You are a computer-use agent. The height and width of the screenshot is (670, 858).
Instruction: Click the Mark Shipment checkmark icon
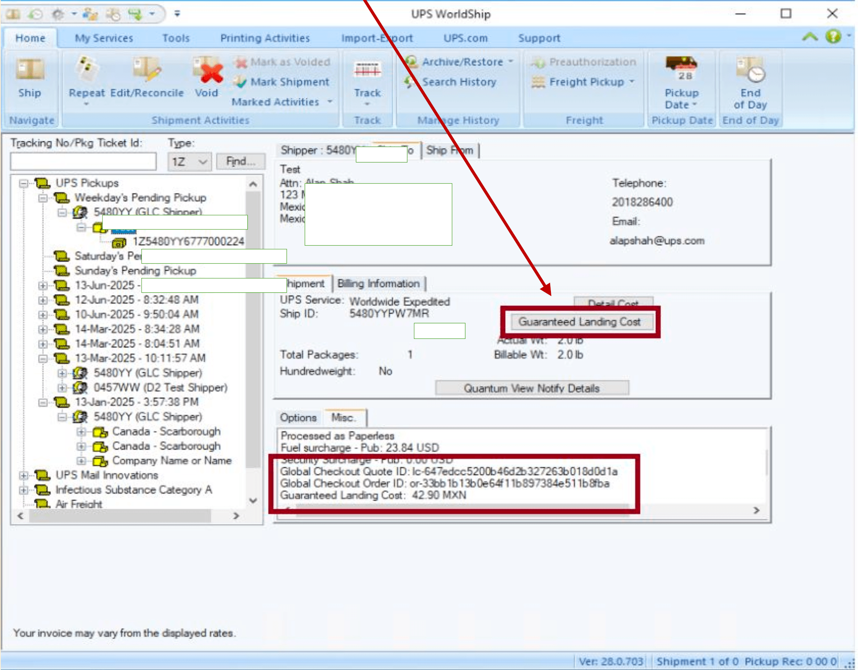(240, 82)
